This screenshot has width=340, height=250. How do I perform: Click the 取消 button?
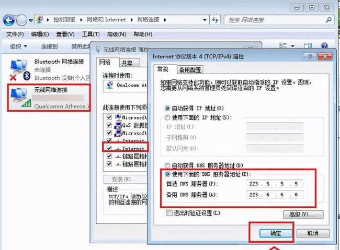click(313, 233)
